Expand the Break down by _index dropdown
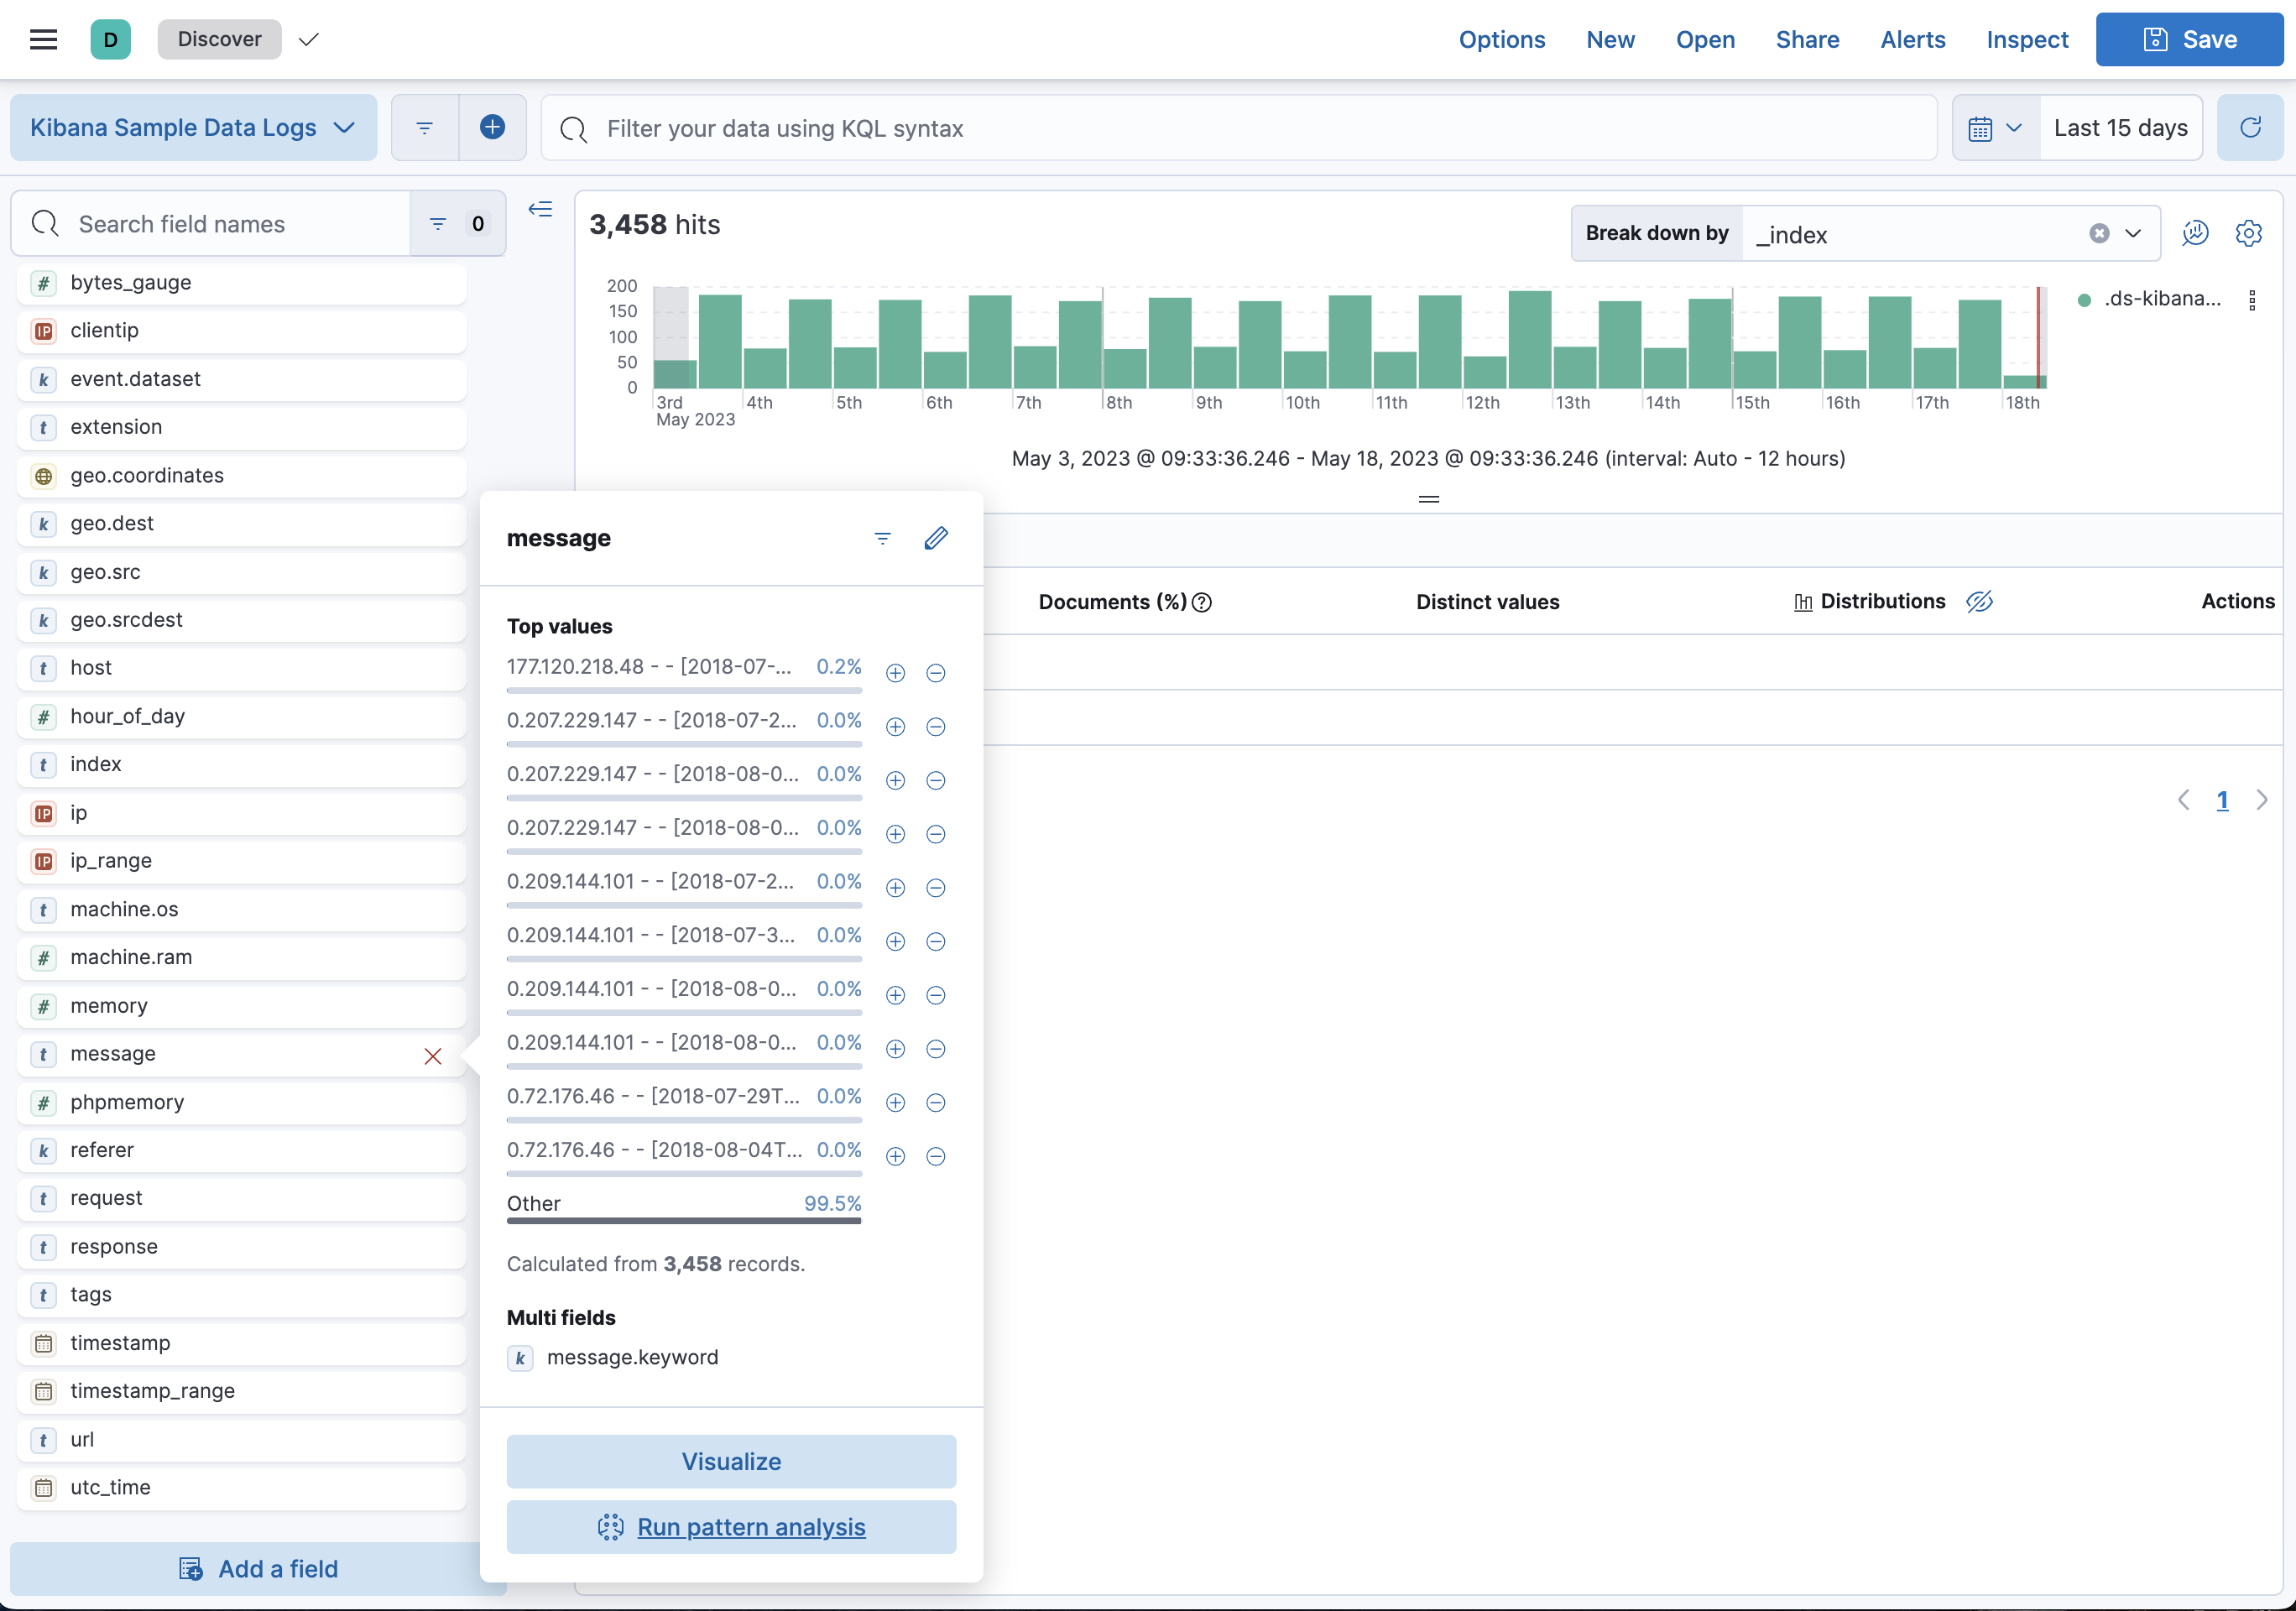This screenshot has height=1611, width=2296. click(x=2133, y=233)
